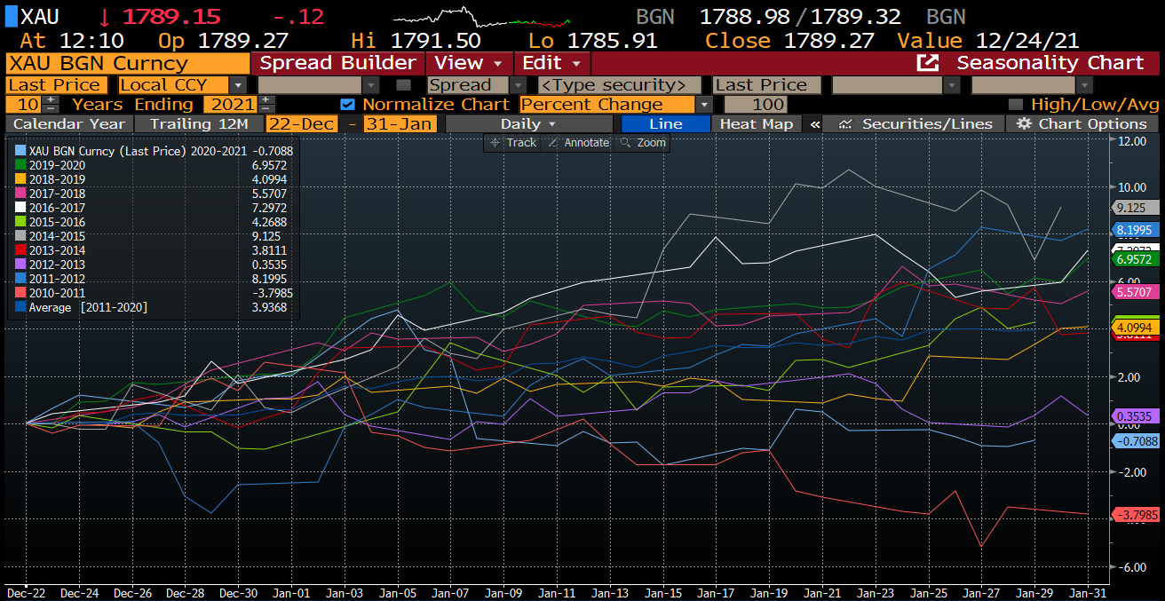Click the 22-Dec start date field
The width and height of the screenshot is (1165, 601).
click(x=302, y=124)
